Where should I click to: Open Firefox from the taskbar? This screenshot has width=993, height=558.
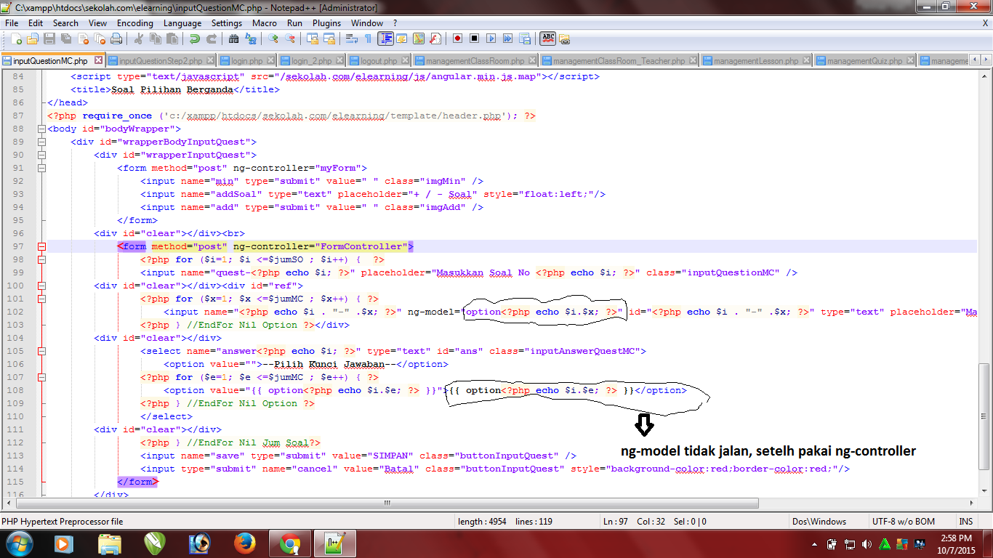click(x=245, y=543)
